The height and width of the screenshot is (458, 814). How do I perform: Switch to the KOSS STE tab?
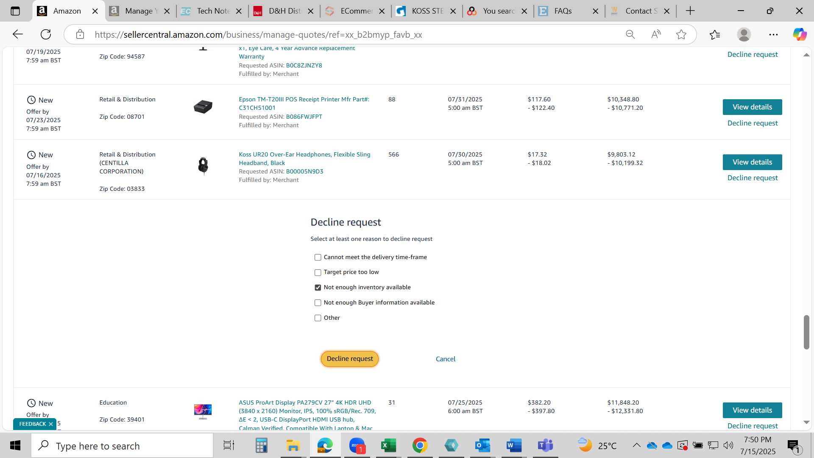click(x=427, y=11)
